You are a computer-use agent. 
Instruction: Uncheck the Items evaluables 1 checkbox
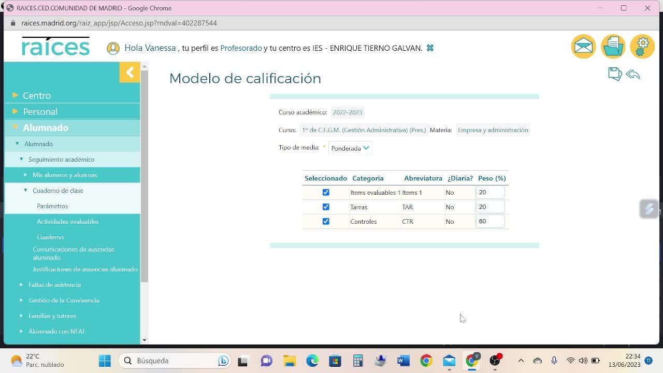[x=326, y=192]
